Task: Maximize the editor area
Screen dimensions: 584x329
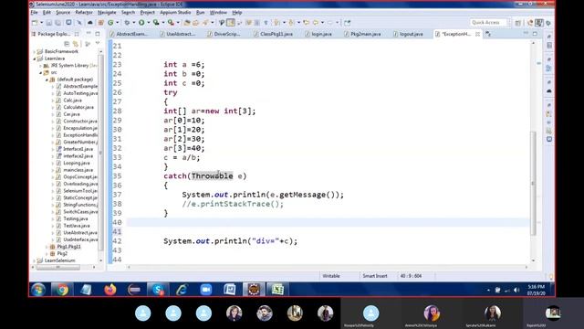Action: coord(535,34)
